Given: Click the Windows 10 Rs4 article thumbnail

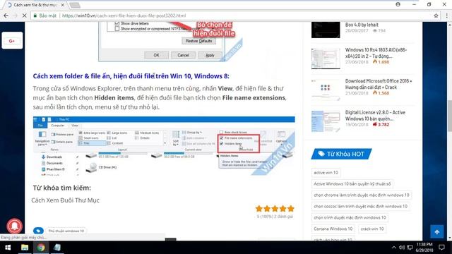Looking at the screenshot, I should [x=326, y=59].
